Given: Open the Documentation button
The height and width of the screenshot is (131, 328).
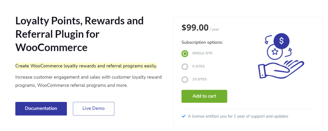Looking at the screenshot, I should [41, 109].
